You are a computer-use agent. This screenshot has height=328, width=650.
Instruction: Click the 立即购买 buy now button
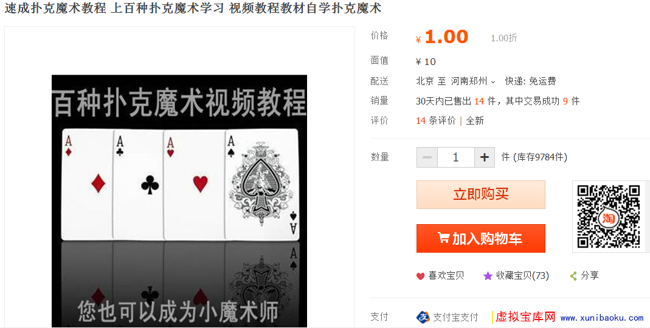(481, 194)
